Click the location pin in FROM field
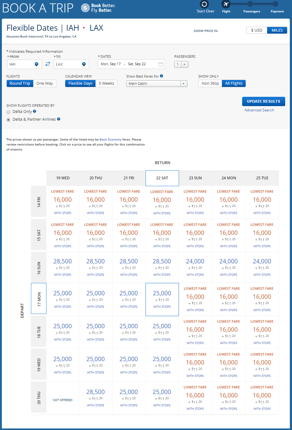Viewport: 292px width, 430px height. 37,64
